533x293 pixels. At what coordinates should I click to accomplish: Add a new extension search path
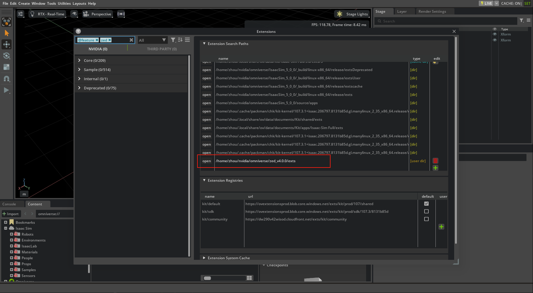pyautogui.click(x=435, y=168)
